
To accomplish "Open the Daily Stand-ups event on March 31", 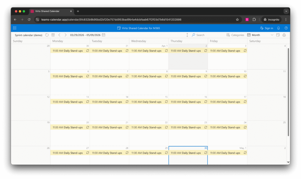I will point(109,51).
